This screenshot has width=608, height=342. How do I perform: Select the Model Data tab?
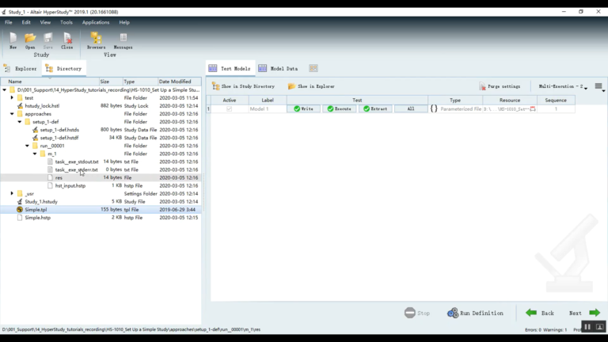pos(279,69)
